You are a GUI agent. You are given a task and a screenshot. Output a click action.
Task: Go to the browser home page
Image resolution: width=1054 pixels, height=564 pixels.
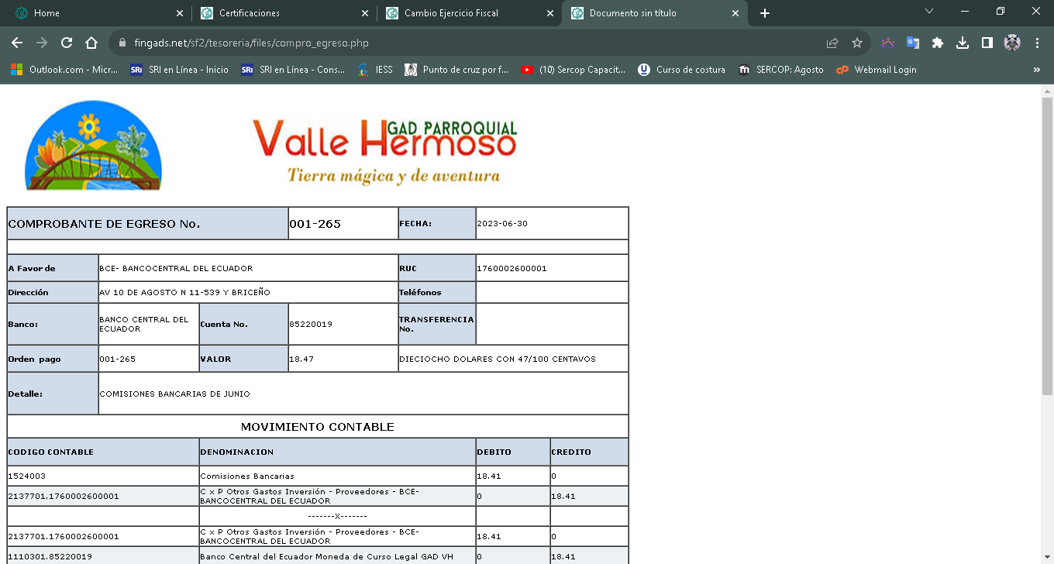91,43
